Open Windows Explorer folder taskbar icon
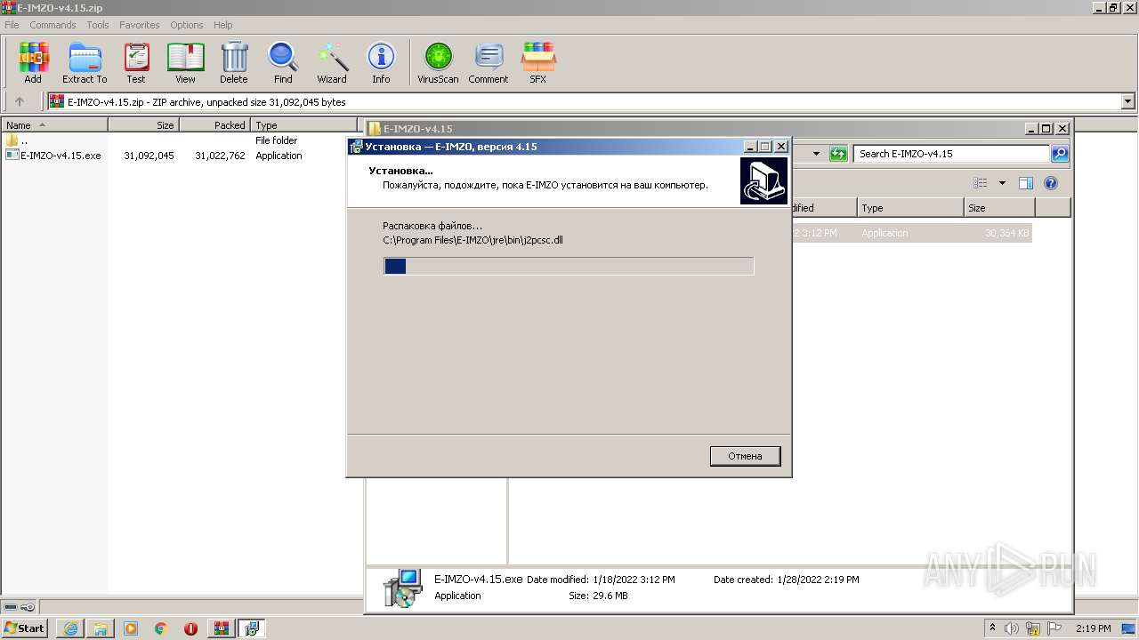Viewport: 1139px width, 640px height. [101, 628]
